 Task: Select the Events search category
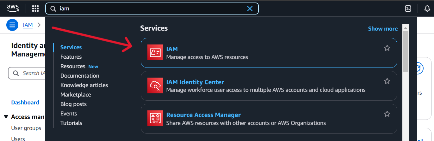[x=69, y=114]
